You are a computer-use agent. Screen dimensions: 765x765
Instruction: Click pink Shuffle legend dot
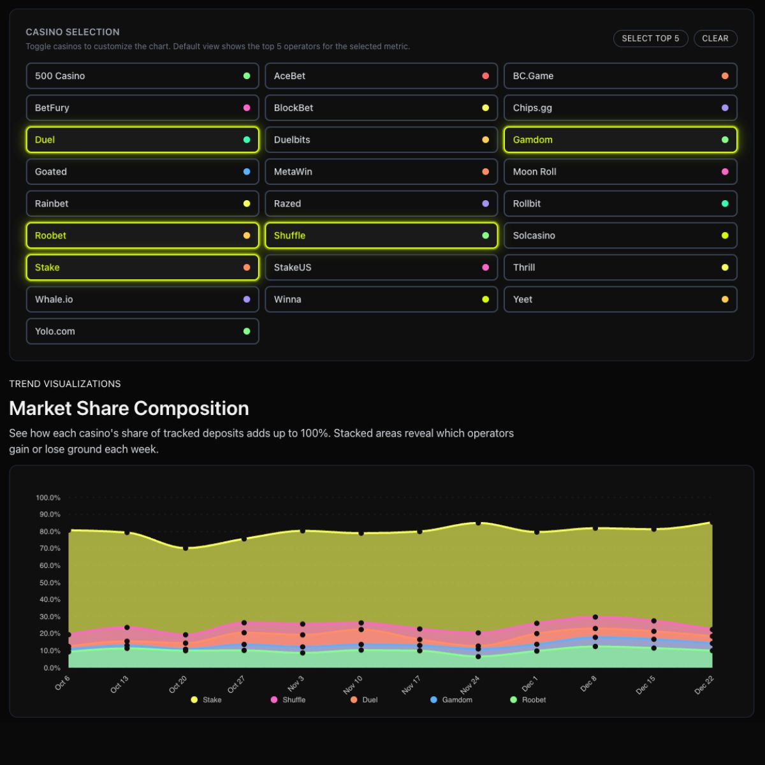point(274,699)
